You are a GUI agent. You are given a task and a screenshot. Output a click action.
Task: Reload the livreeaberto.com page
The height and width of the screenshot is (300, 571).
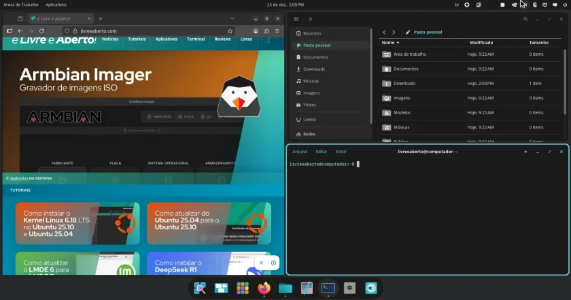click(x=41, y=31)
